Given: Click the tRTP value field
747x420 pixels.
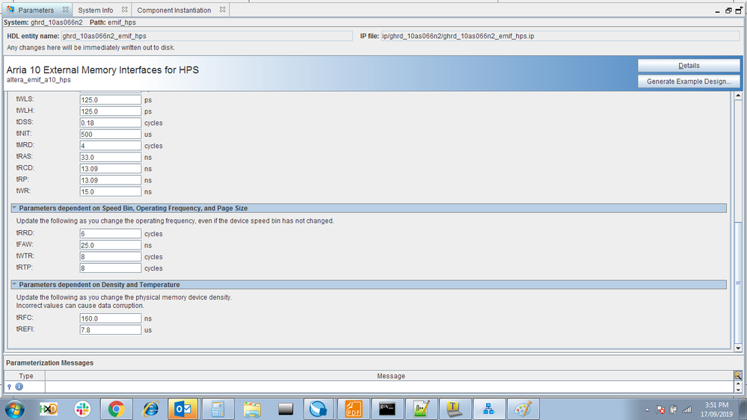Looking at the screenshot, I should (x=111, y=268).
